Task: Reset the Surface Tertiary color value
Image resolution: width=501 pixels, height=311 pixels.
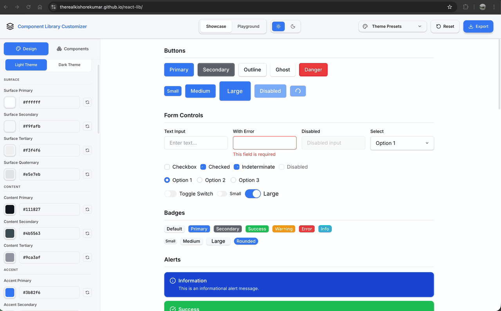Action: pos(87,150)
